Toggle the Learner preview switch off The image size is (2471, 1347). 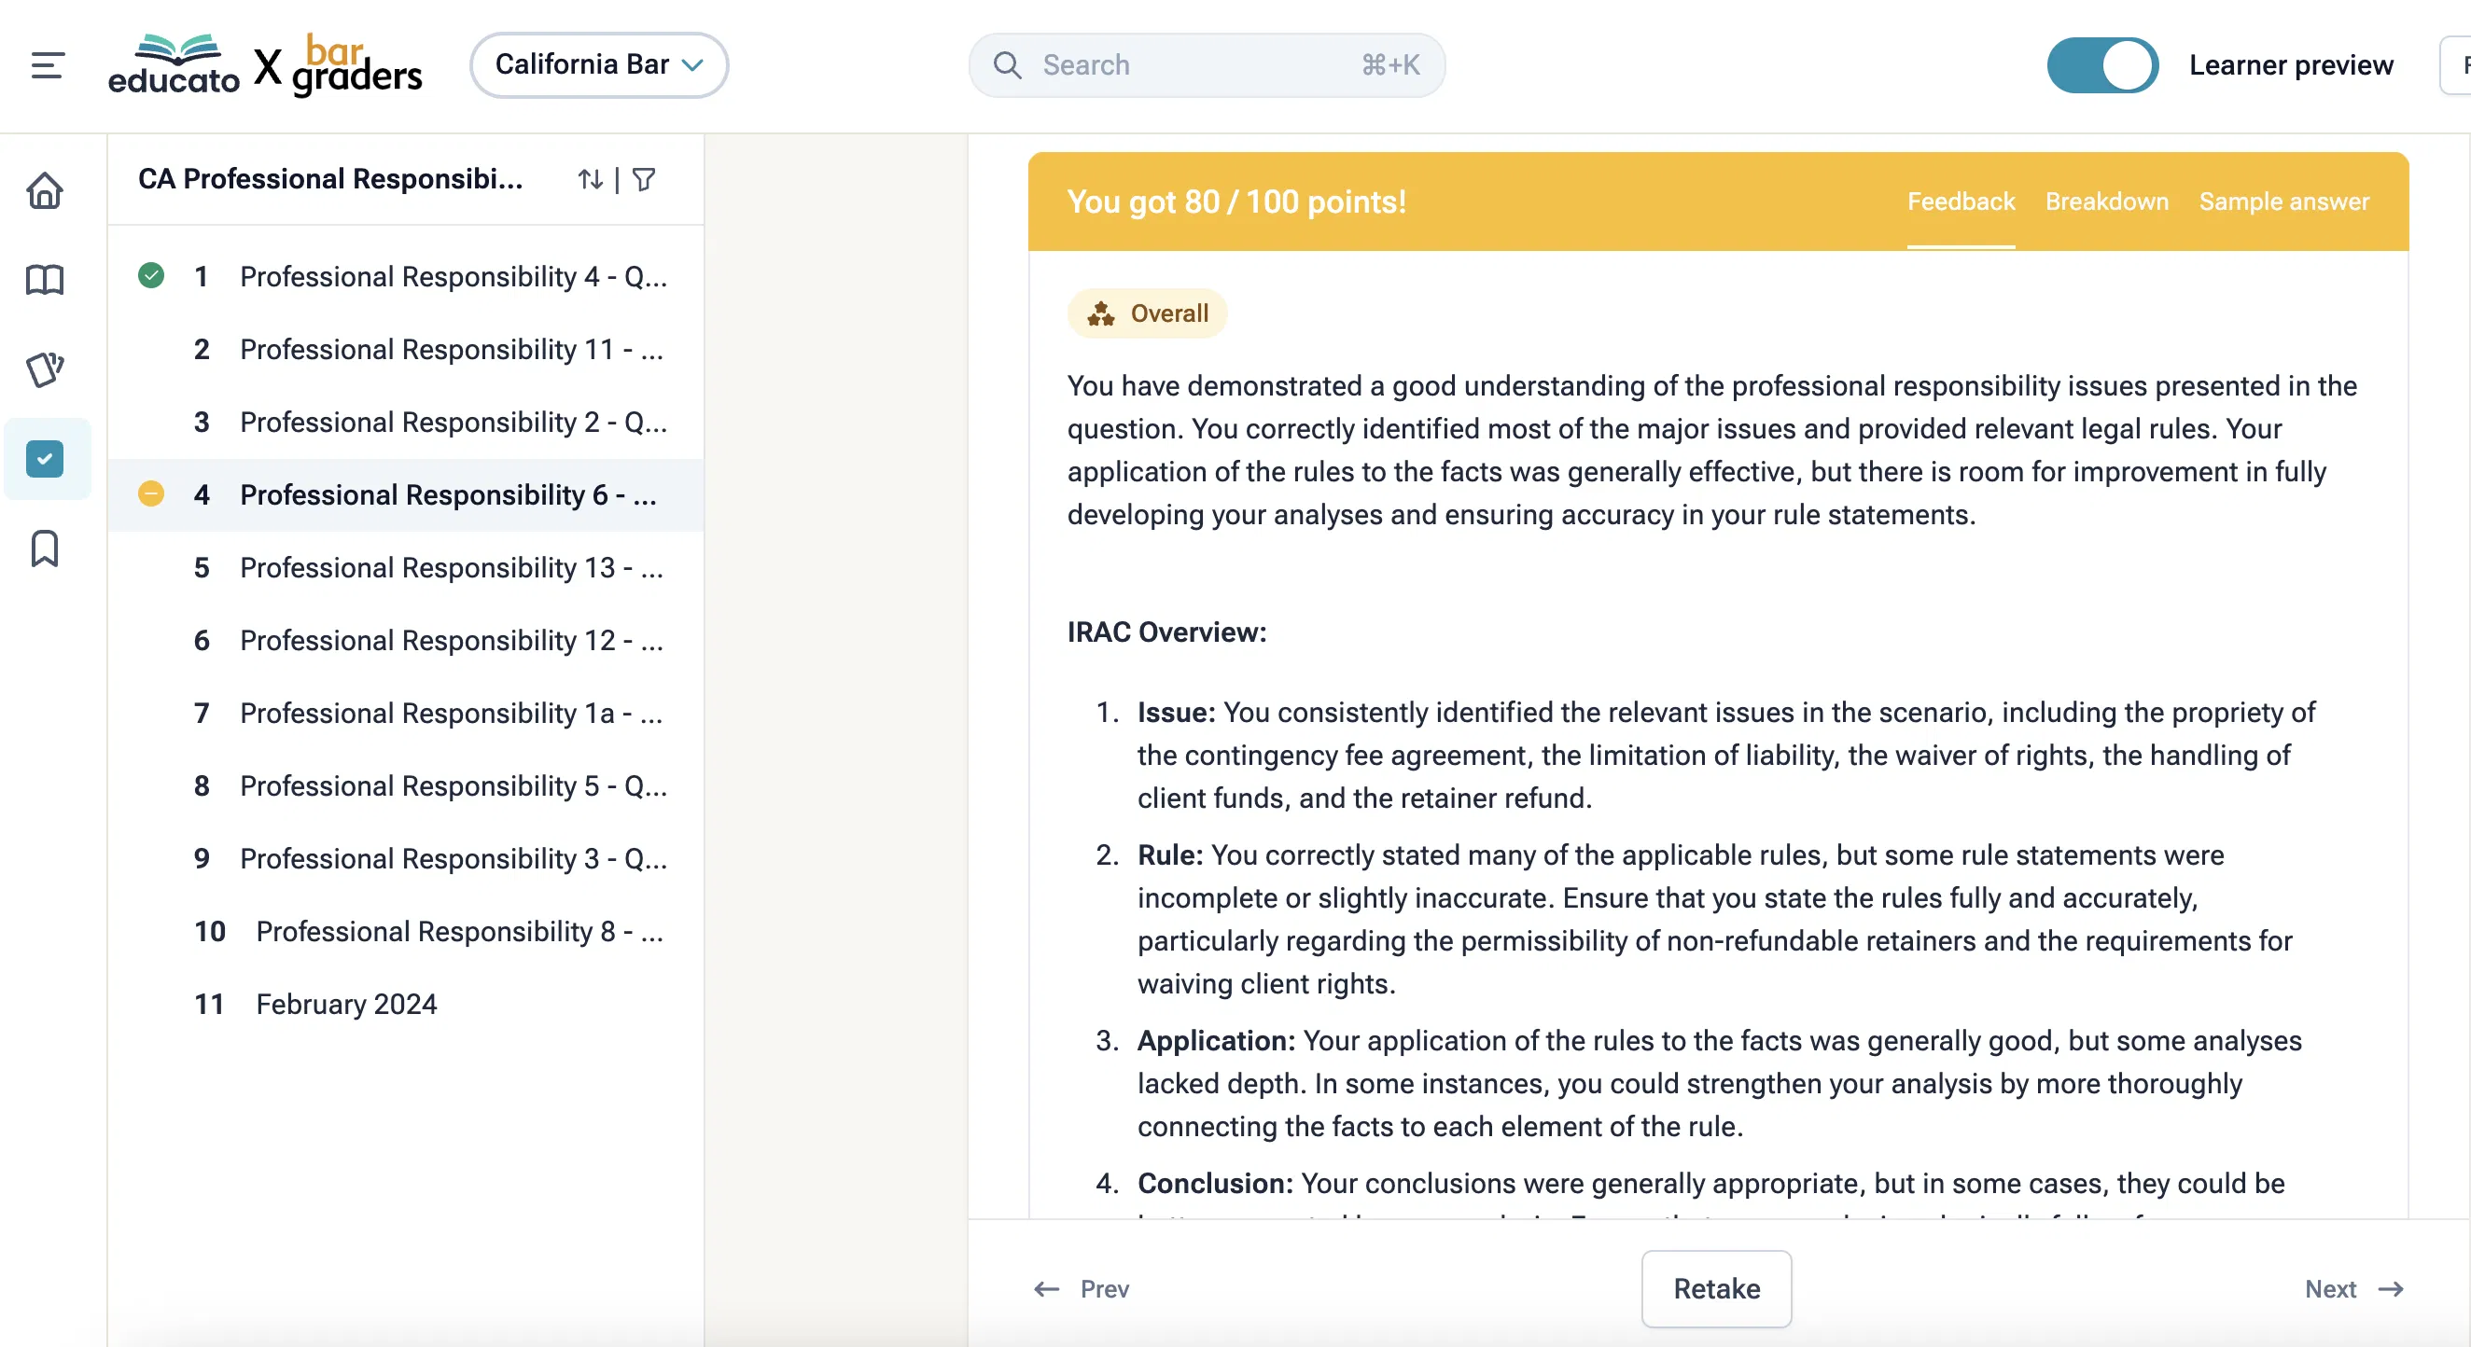click(x=2102, y=65)
